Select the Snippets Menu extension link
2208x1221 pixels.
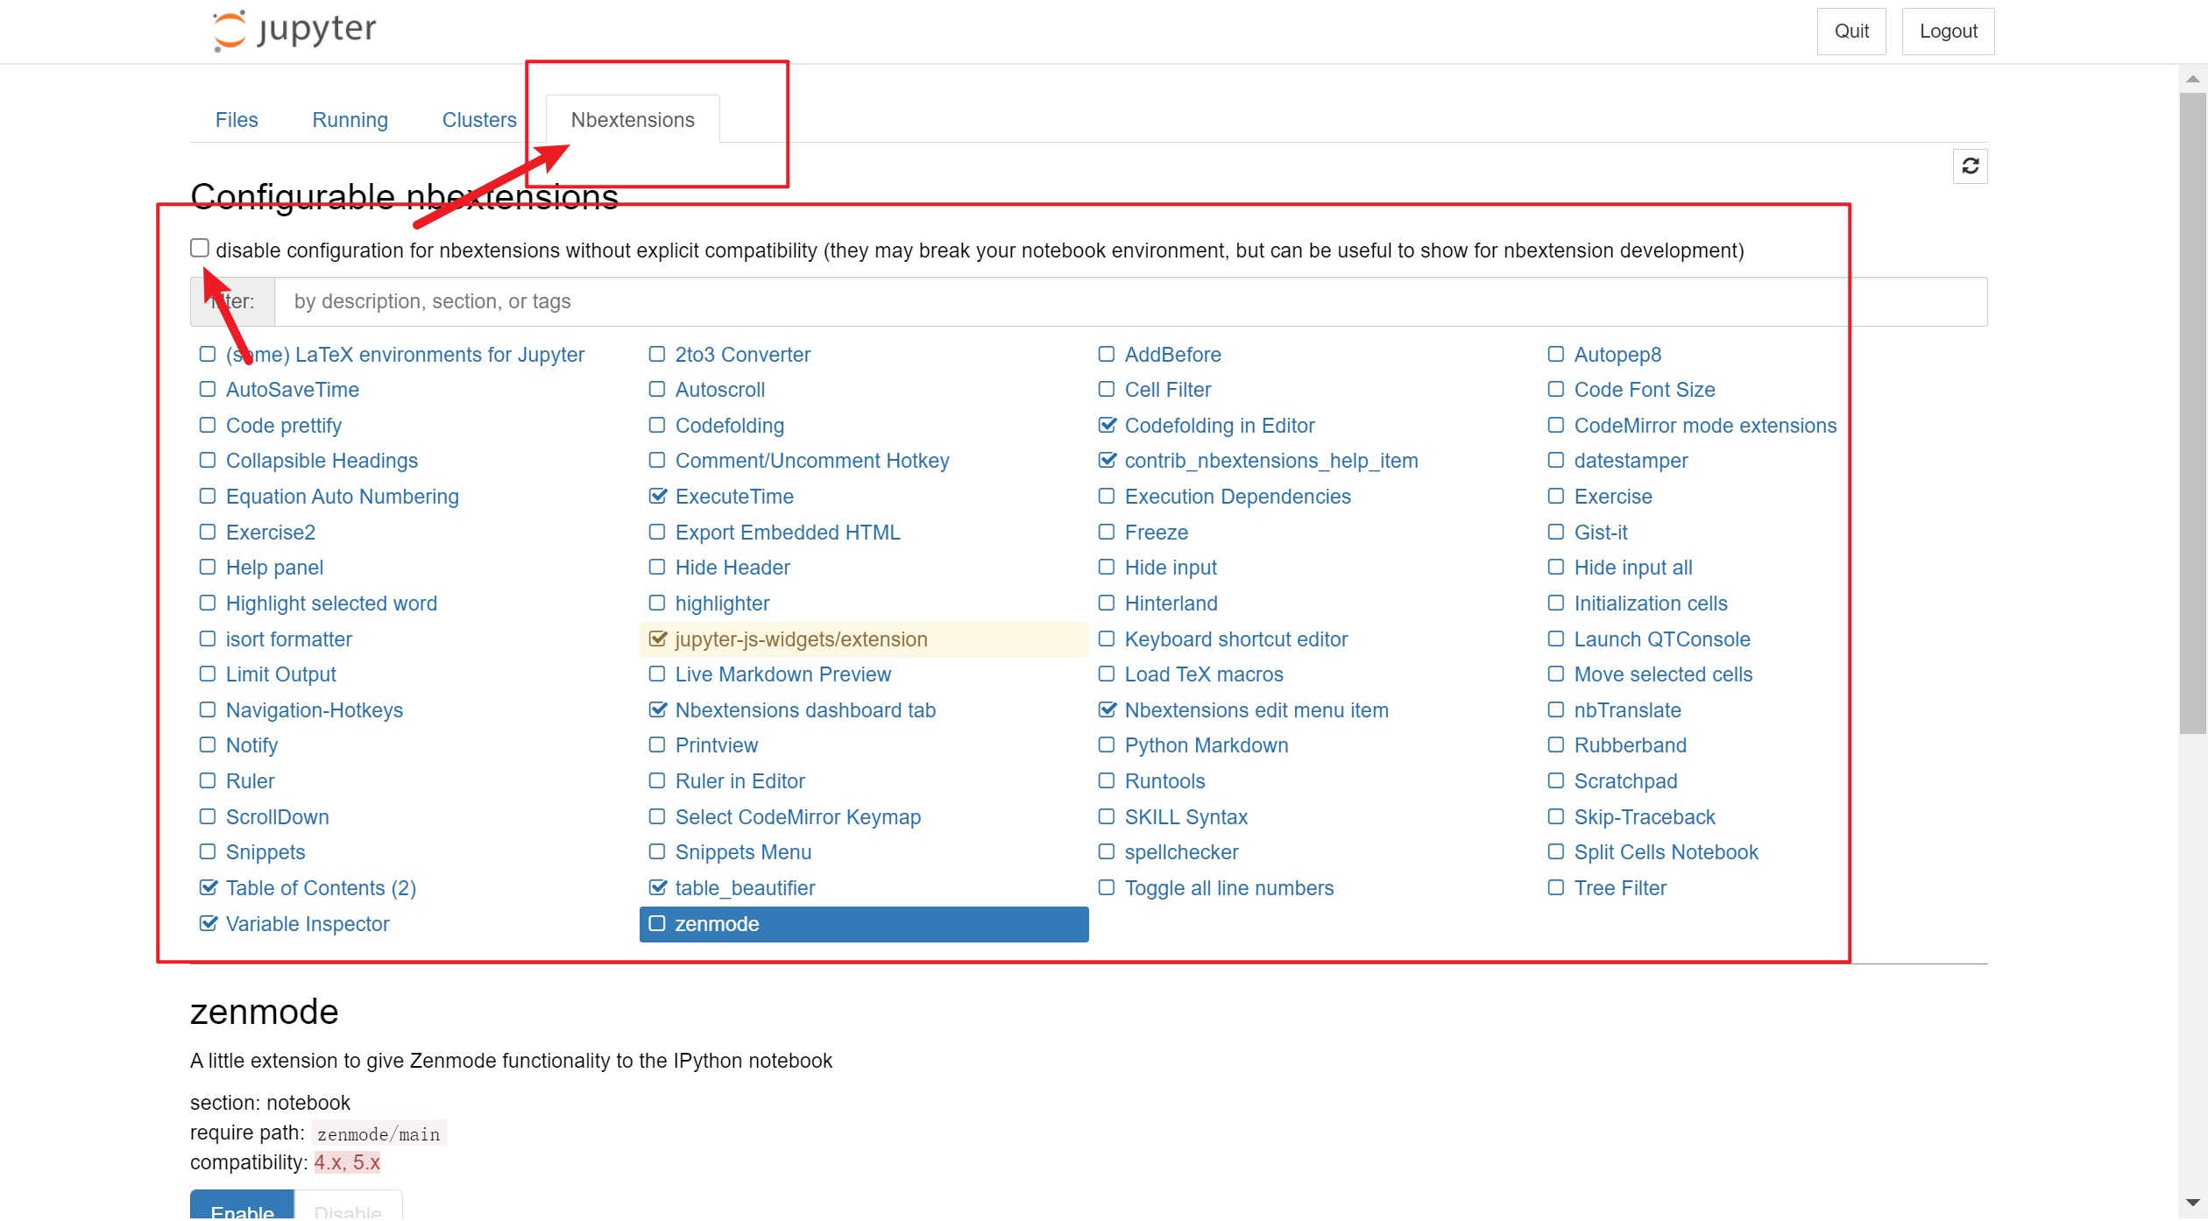743,852
